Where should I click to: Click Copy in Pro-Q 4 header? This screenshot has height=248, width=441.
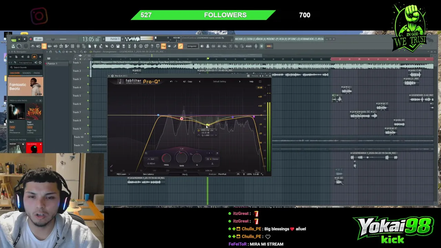coord(190,82)
